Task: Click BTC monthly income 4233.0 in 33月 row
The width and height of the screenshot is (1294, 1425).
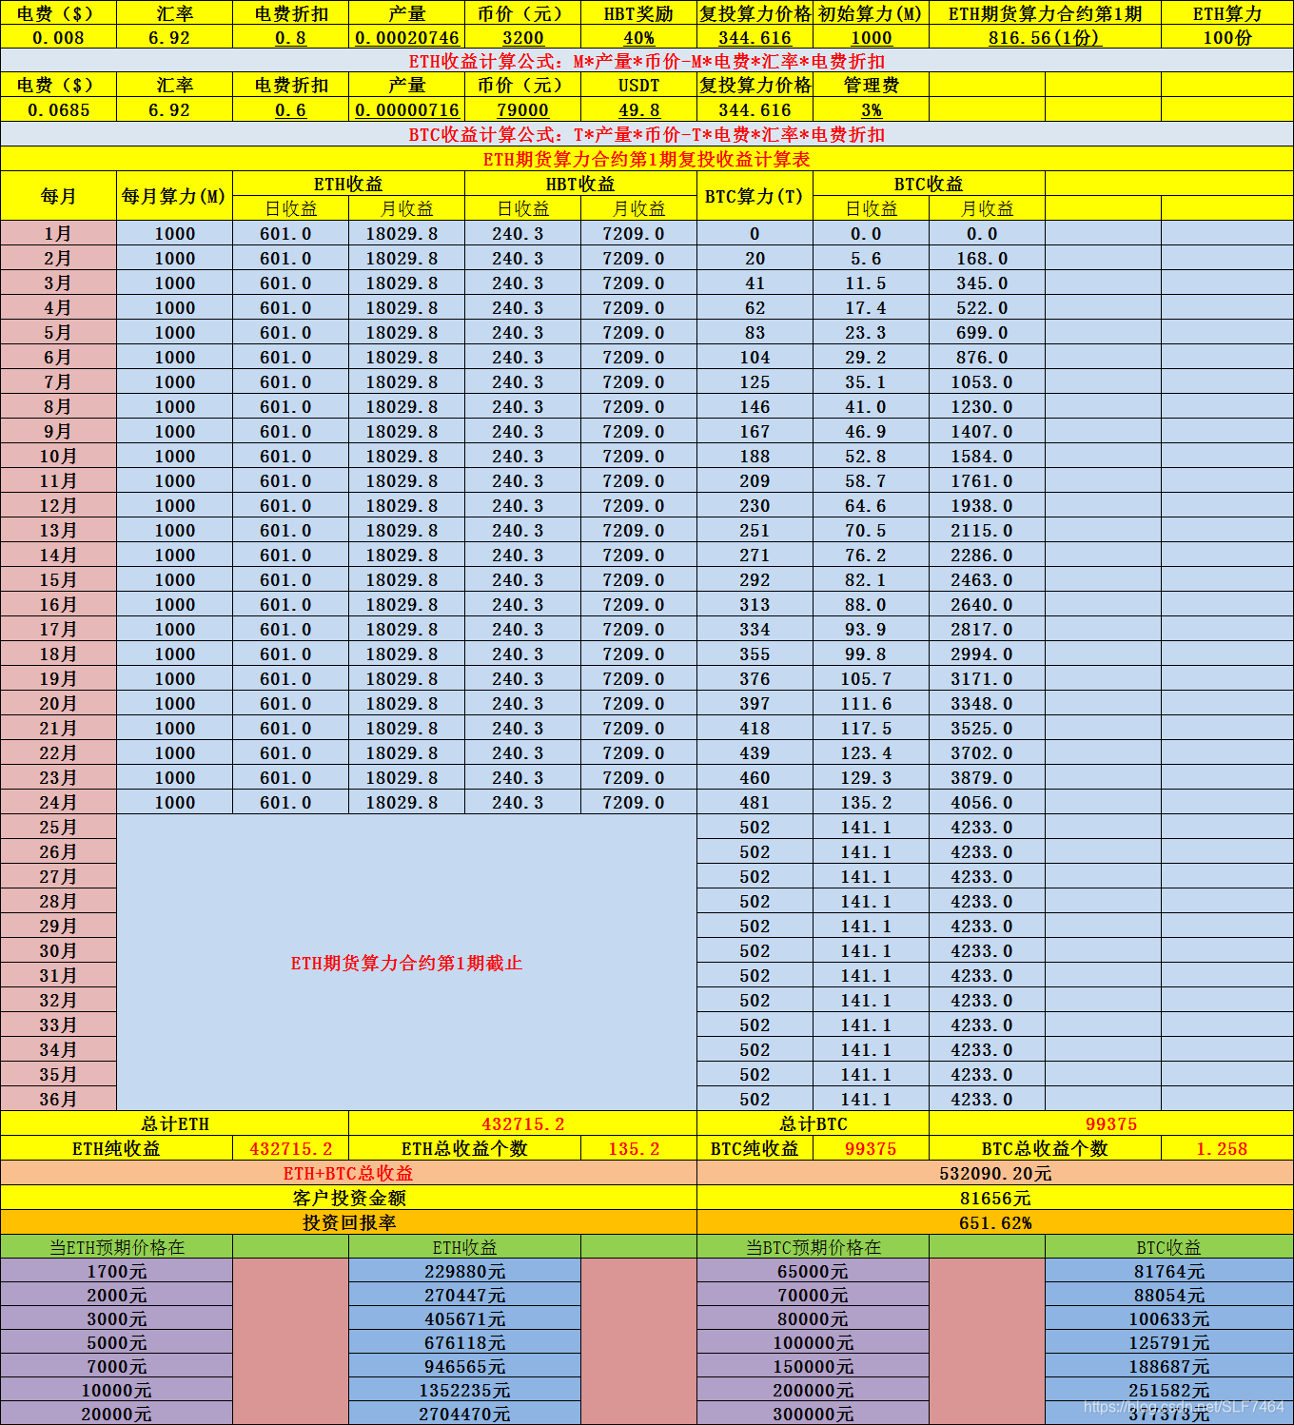Action: click(987, 1025)
